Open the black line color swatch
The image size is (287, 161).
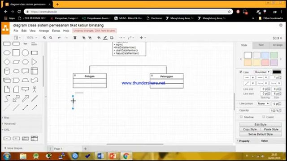(277, 72)
